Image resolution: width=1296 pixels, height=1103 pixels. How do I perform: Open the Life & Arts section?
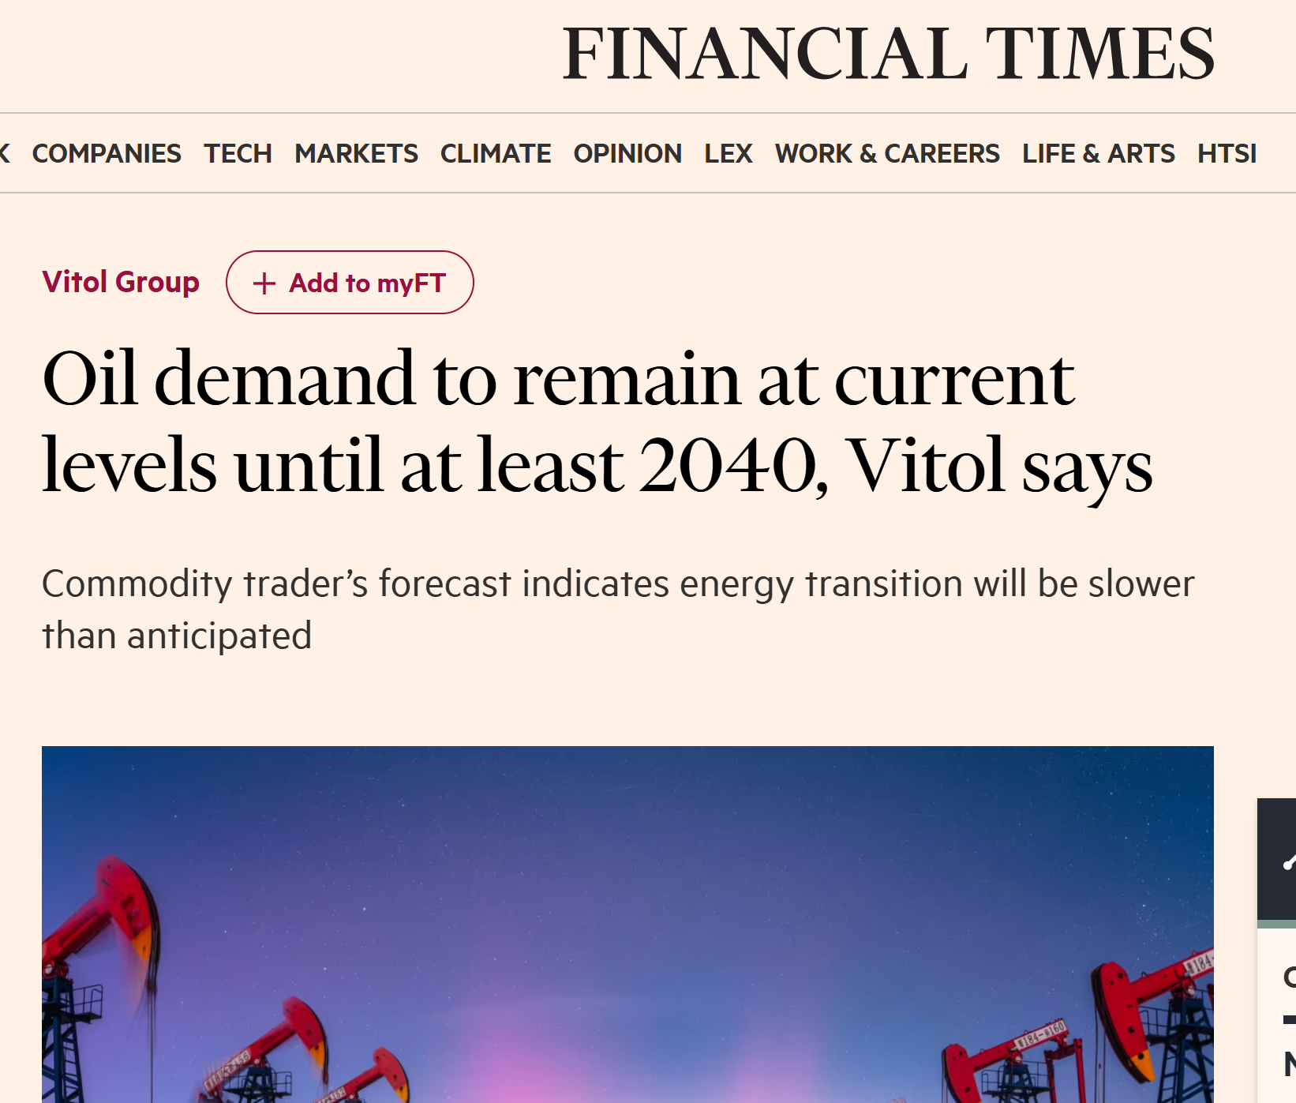(x=1098, y=153)
